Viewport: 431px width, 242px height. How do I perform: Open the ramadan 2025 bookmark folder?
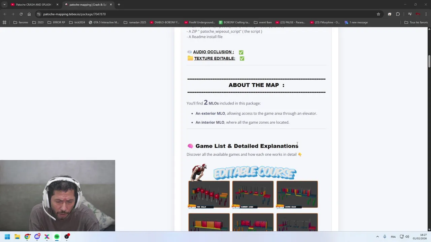point(135,23)
